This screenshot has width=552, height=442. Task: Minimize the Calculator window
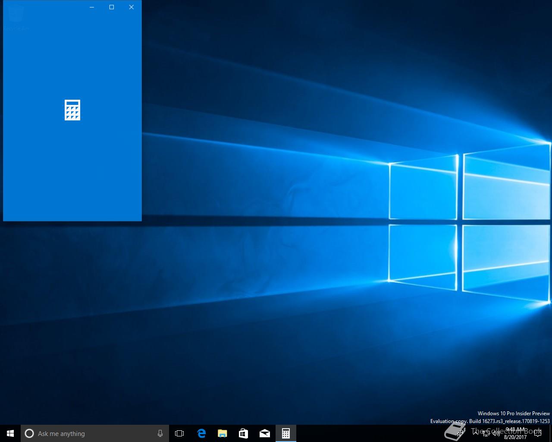[x=92, y=7]
